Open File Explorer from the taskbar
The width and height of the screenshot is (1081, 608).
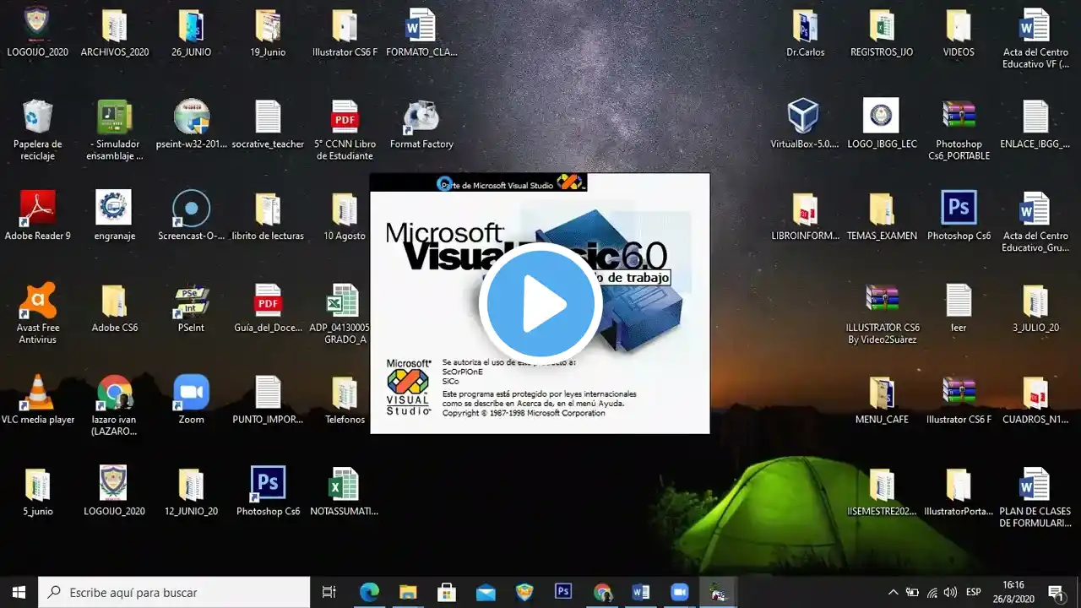point(408,592)
